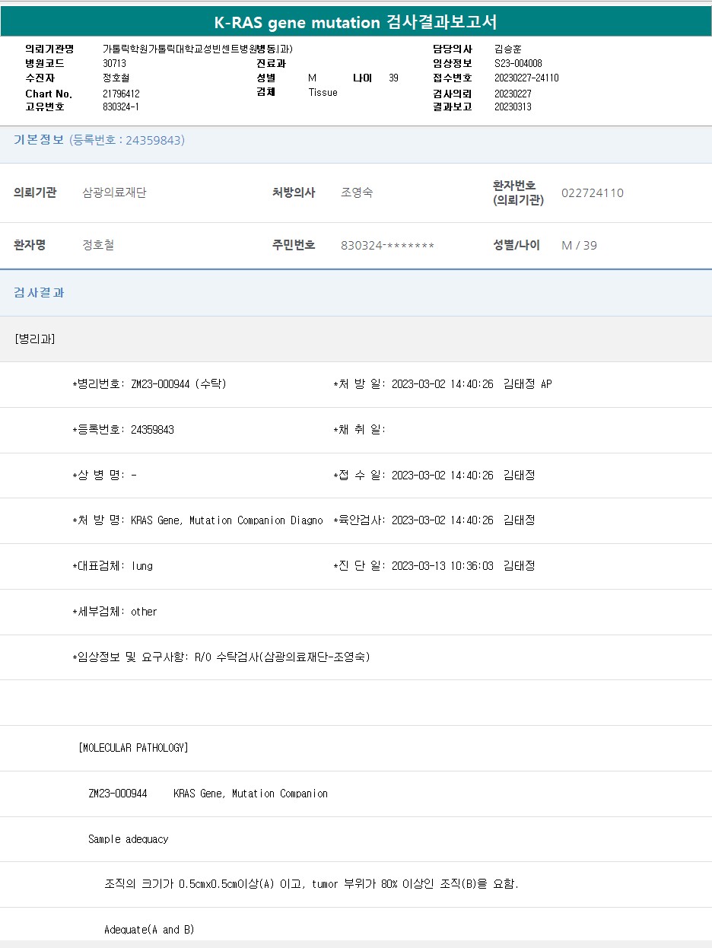
Task: Click 세부검체 other line
Action: point(115,612)
